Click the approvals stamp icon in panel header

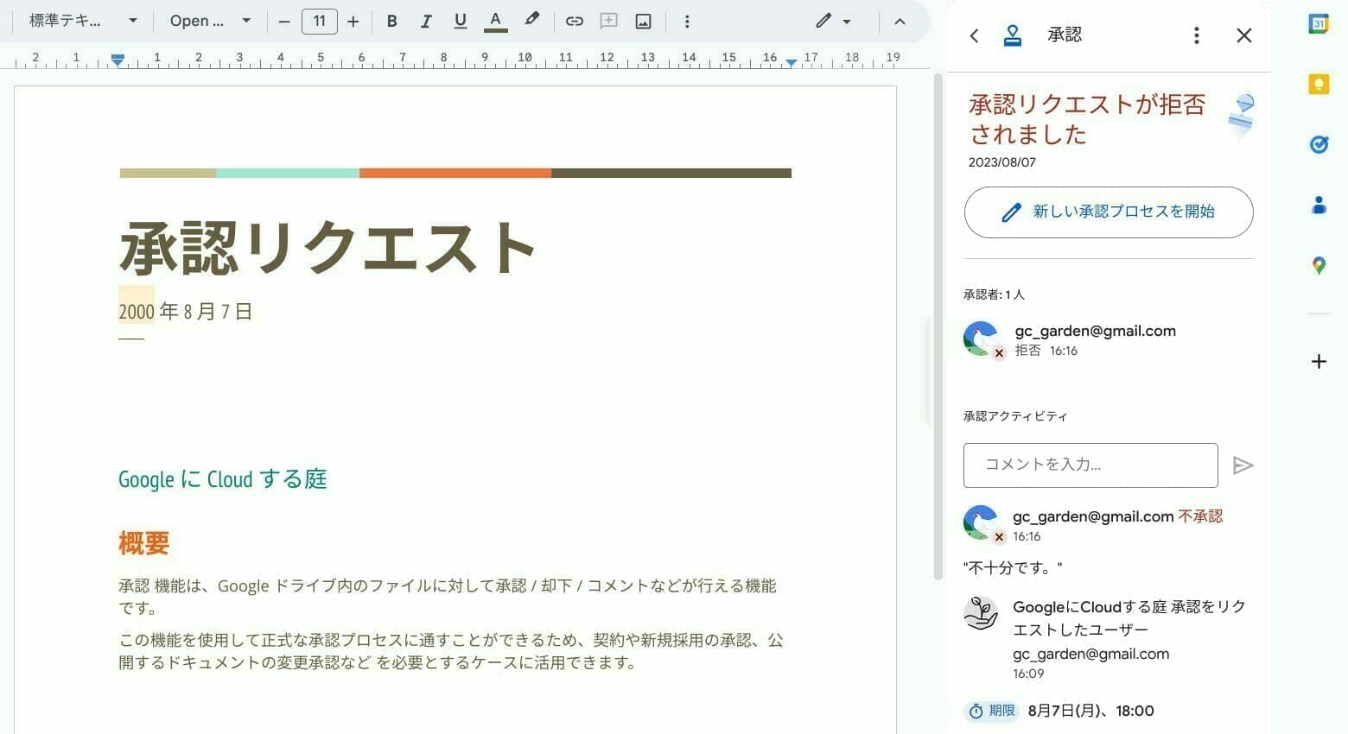click(1013, 35)
